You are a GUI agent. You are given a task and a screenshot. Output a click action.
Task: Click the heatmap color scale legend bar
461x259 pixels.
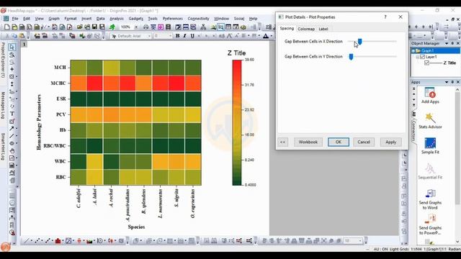coord(237,122)
